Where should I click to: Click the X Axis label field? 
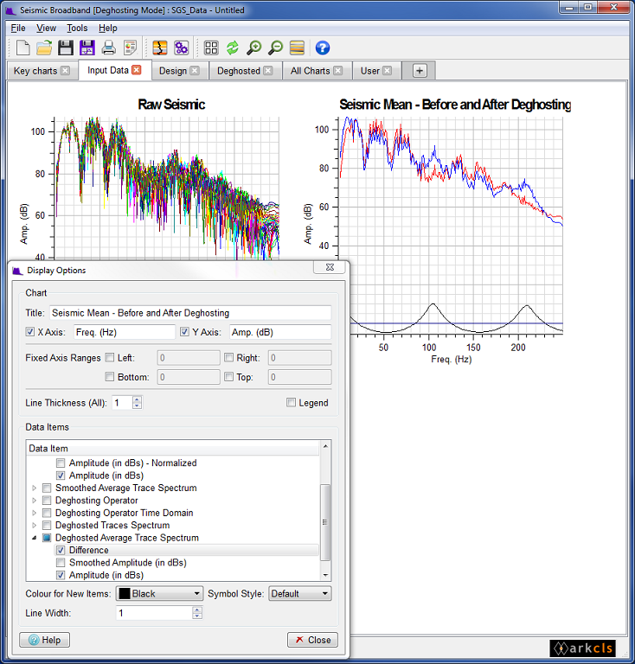124,332
